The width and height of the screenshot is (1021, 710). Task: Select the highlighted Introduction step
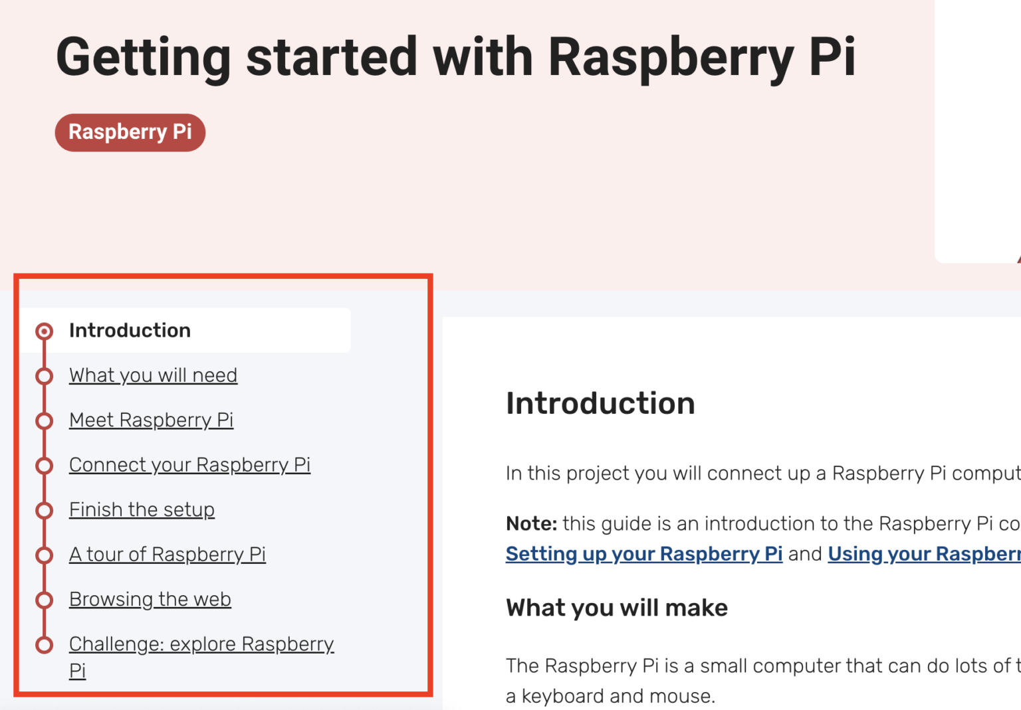pos(130,330)
